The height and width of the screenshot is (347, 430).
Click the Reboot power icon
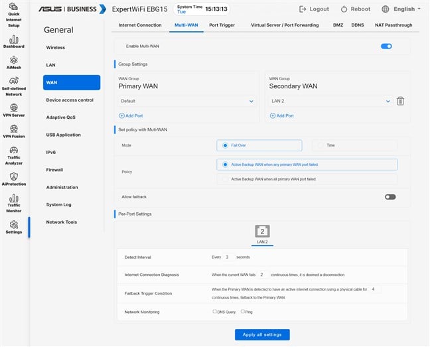pyautogui.click(x=344, y=9)
